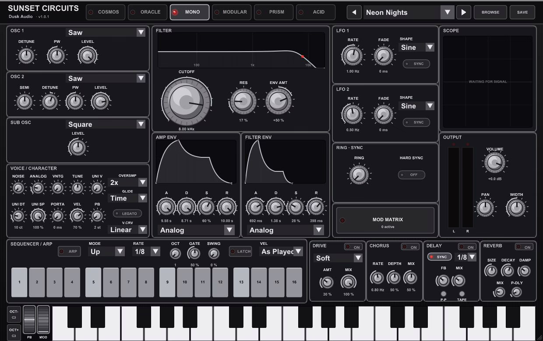Image resolution: width=543 pixels, height=341 pixels.
Task: Click the Porta knob in Voice/Character
Action: click(x=58, y=216)
